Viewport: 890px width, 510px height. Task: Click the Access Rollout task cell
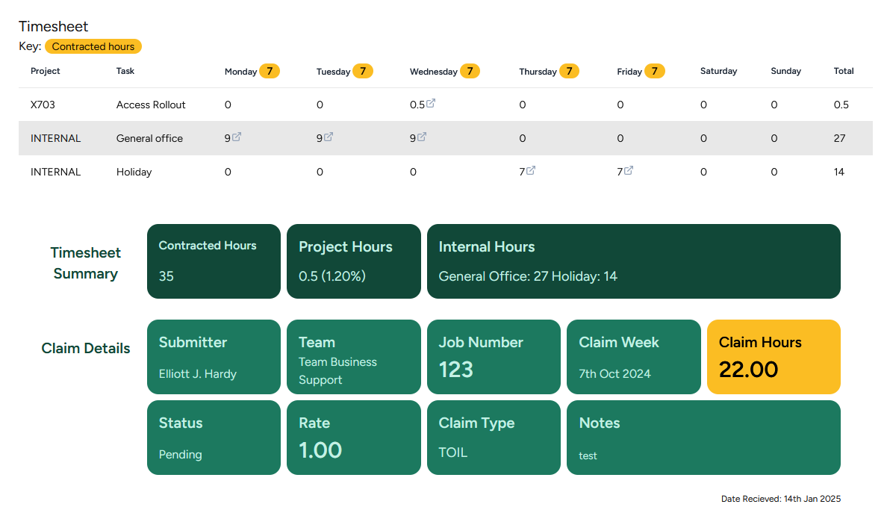(151, 105)
